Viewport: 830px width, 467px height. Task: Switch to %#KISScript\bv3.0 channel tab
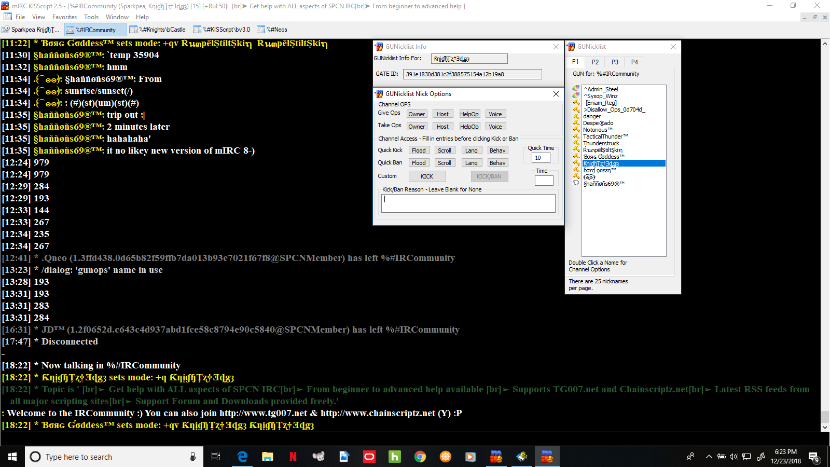click(222, 30)
